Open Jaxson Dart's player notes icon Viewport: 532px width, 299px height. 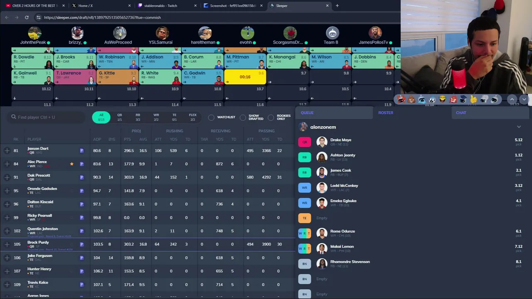click(x=81, y=151)
